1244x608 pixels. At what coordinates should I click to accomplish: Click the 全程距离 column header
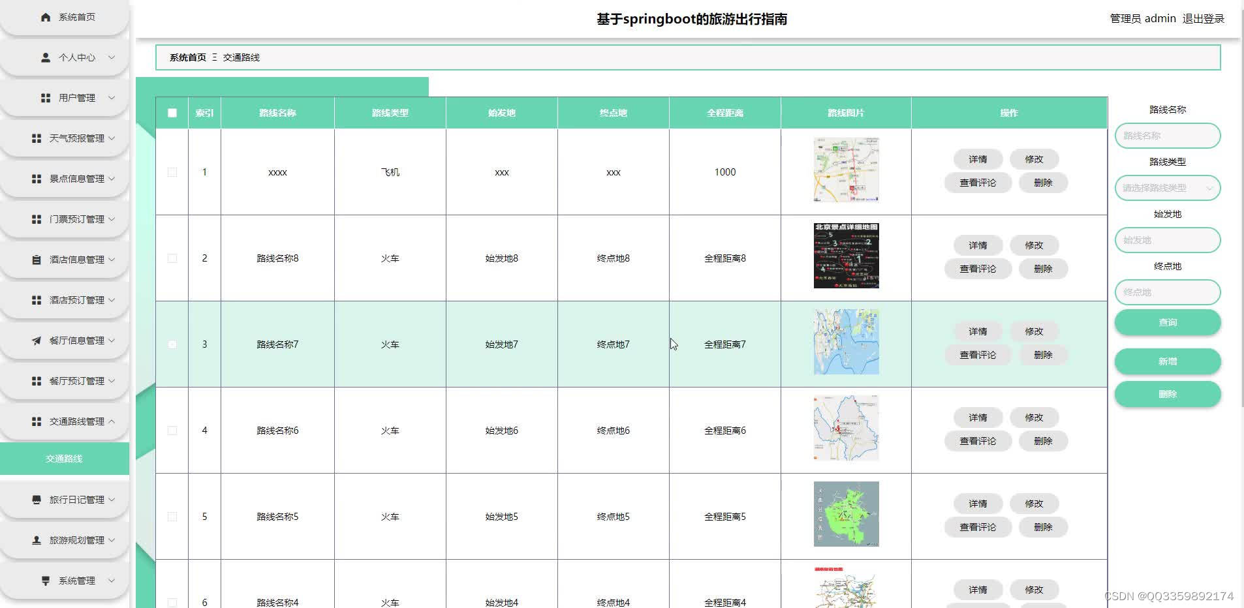point(724,113)
